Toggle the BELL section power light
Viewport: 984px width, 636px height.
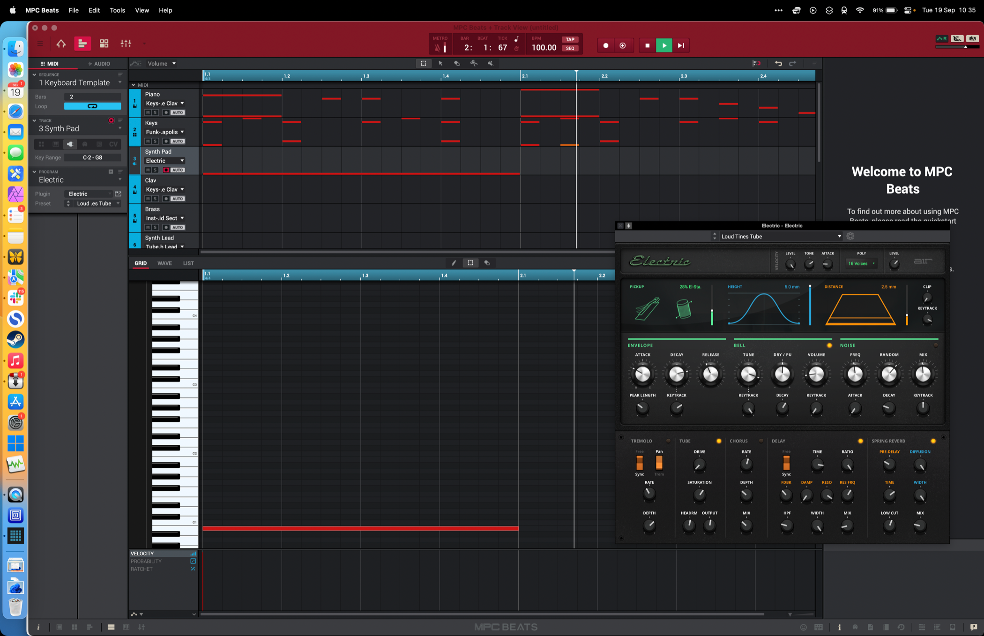[829, 345]
